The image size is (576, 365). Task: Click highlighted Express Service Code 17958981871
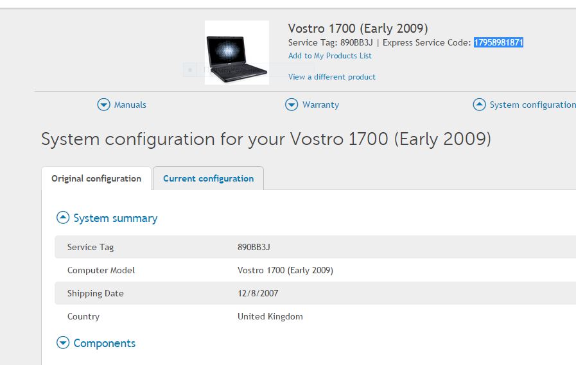498,42
